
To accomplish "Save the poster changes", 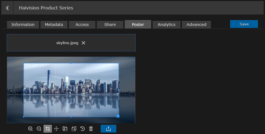I will click(244, 24).
